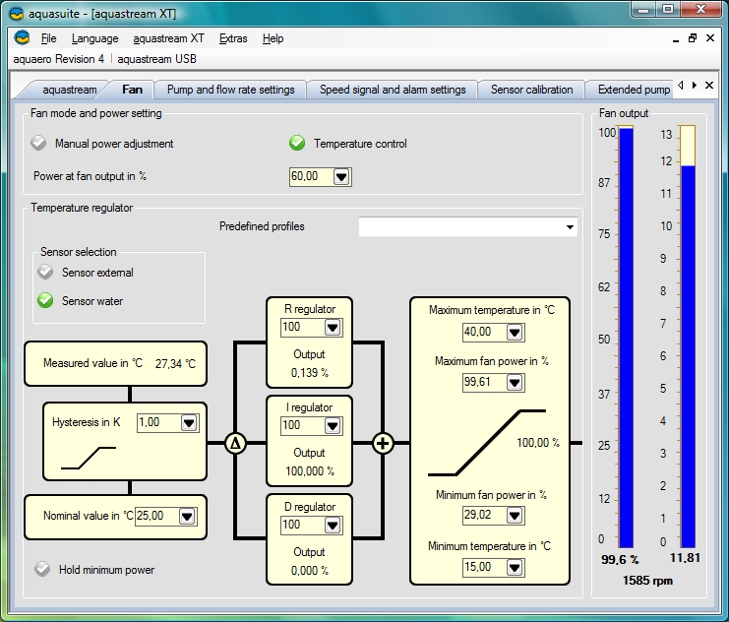This screenshot has height=622, width=729.
Task: Switch to Sensor calibration tab
Action: tap(531, 90)
